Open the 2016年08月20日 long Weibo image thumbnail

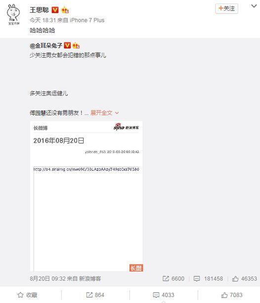(87, 196)
